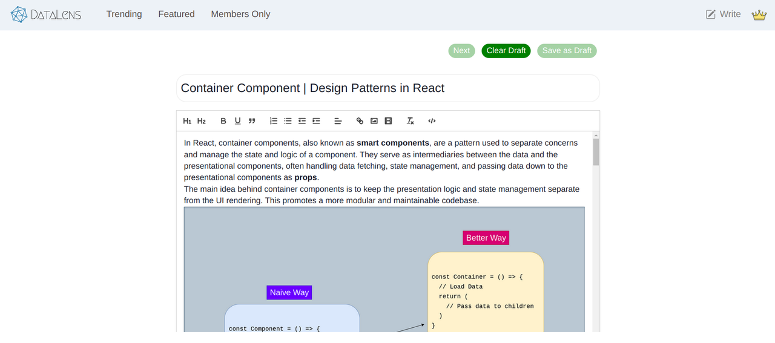Open the Members Only section
This screenshot has height=343, width=775.
pyautogui.click(x=240, y=14)
